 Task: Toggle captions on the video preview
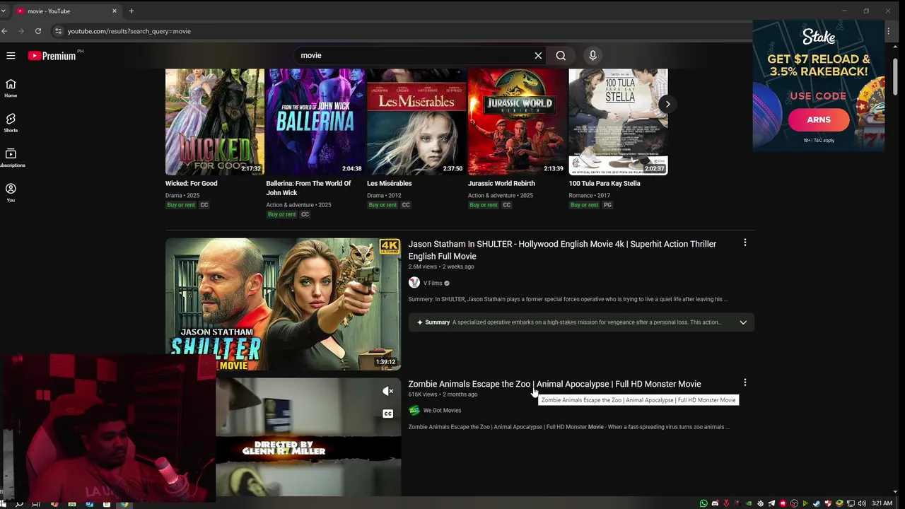pyautogui.click(x=387, y=414)
